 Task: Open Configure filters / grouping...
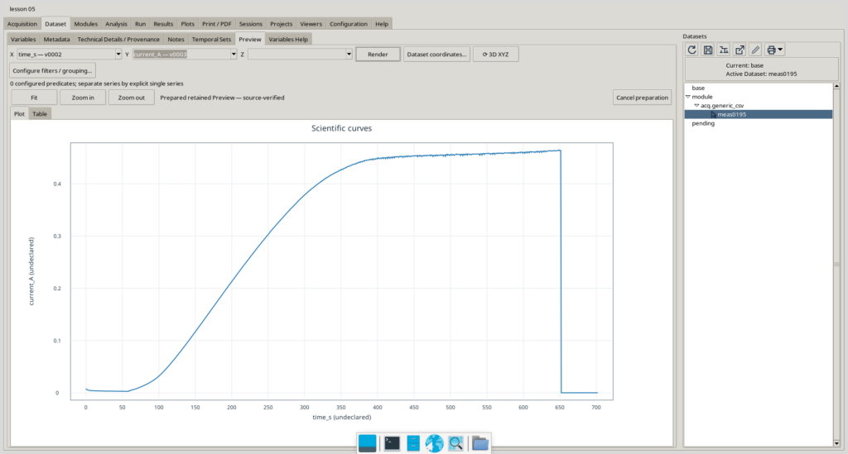tap(52, 71)
